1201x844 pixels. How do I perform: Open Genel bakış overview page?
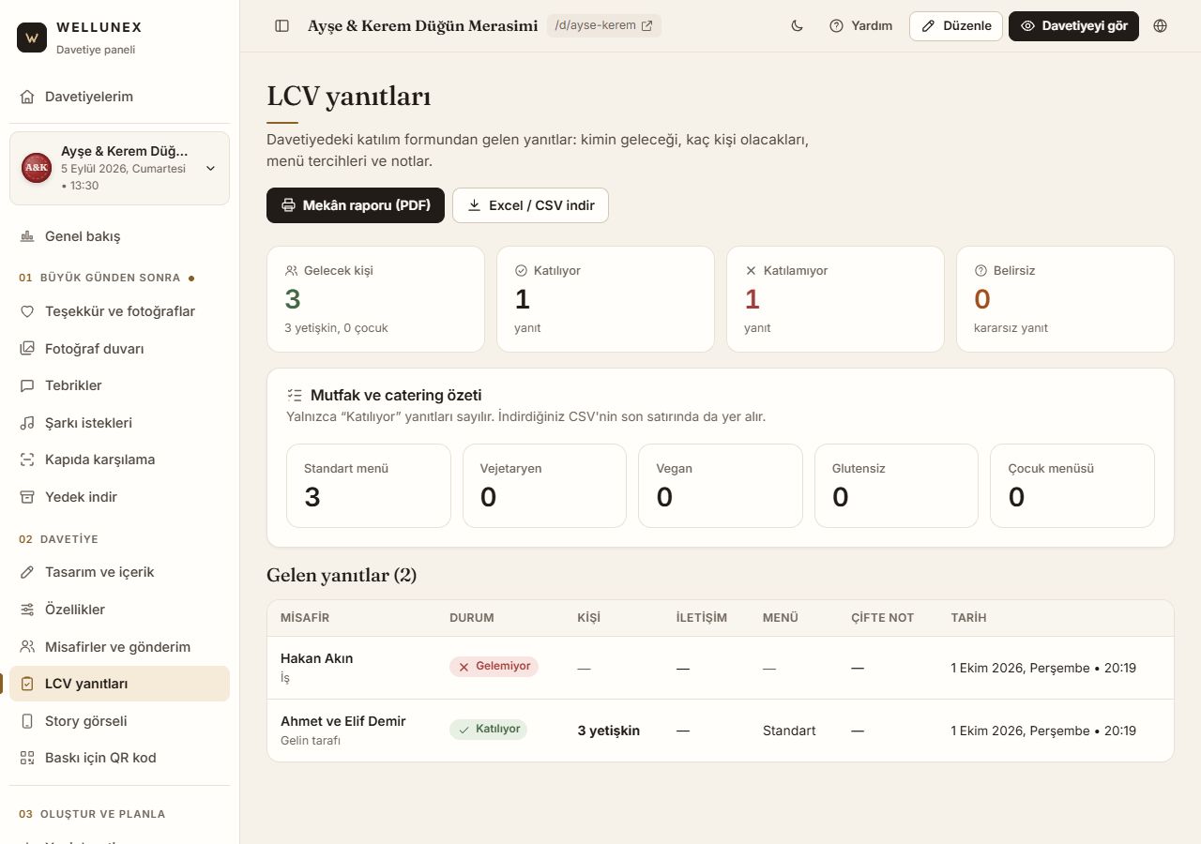tap(119, 236)
